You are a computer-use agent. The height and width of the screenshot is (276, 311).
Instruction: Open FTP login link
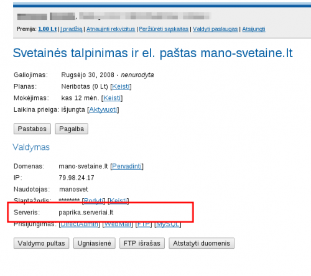point(144,224)
